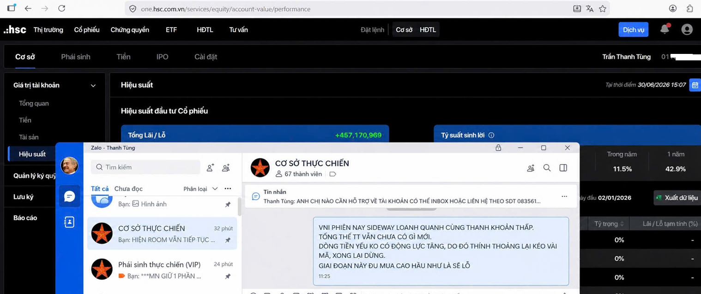Viewport: 701px width, 294px height.
Task: Open the Thị trường menu
Action: (48, 30)
